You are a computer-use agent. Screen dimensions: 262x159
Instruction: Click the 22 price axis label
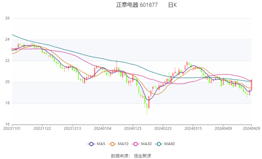point(7,61)
